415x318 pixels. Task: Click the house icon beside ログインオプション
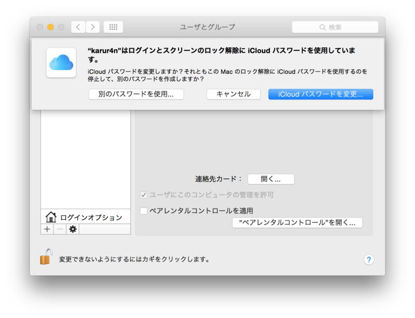[x=51, y=217]
